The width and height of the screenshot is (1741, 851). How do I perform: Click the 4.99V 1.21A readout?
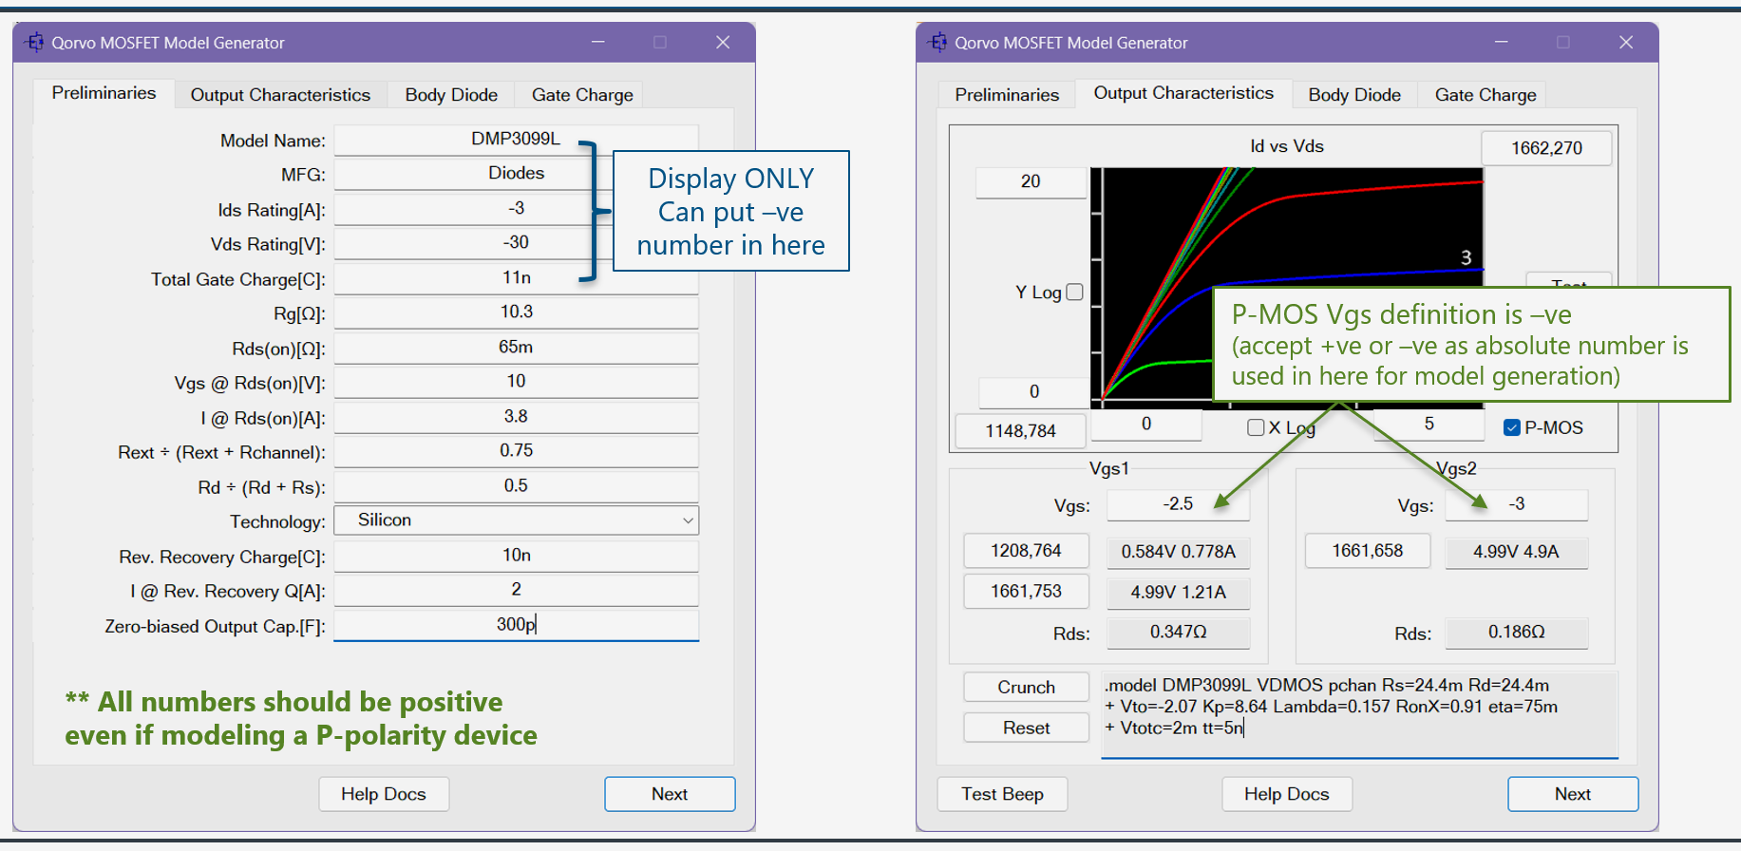click(x=1178, y=594)
